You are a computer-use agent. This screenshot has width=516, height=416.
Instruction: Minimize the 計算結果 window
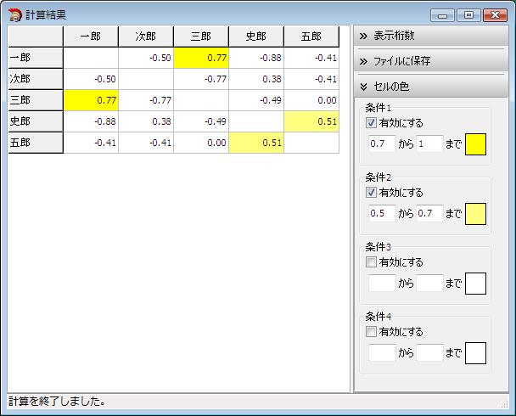coord(444,14)
